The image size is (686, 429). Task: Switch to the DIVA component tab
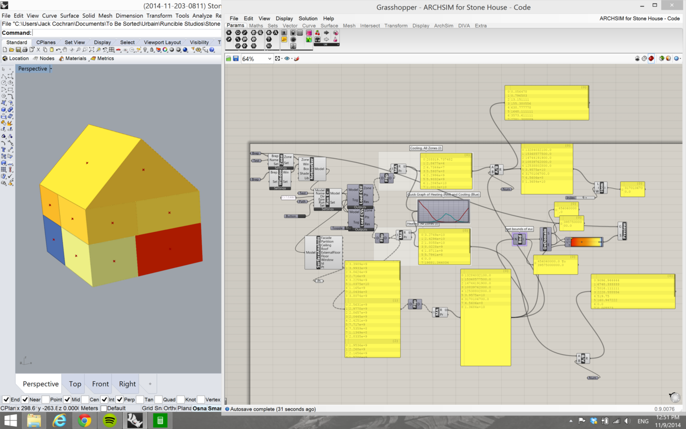click(x=464, y=26)
